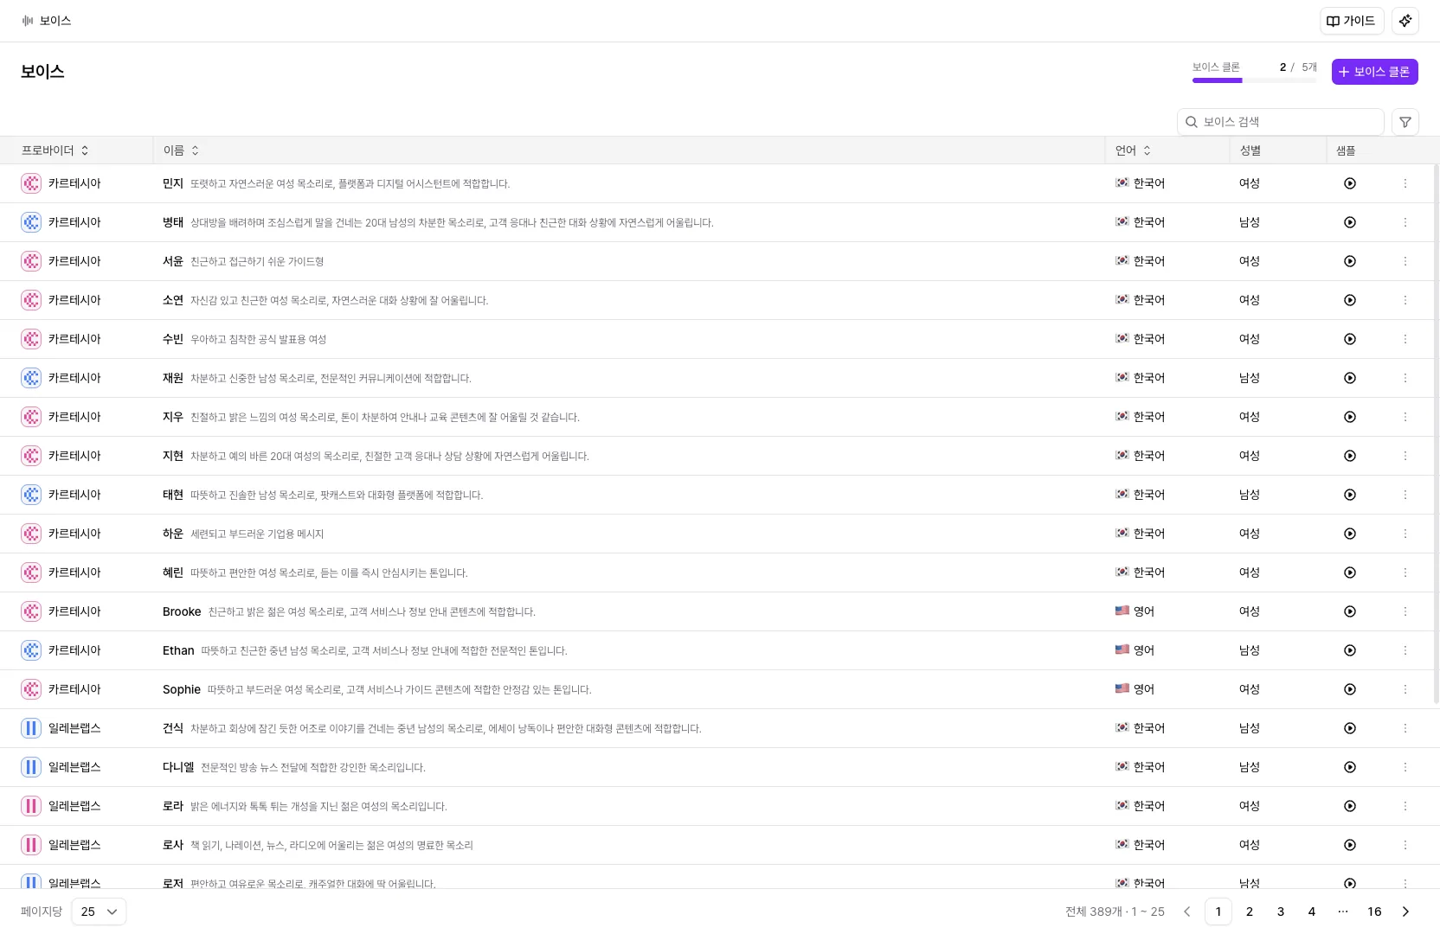Play the sample for voice Brooke
The height and width of the screenshot is (934, 1440).
point(1350,611)
